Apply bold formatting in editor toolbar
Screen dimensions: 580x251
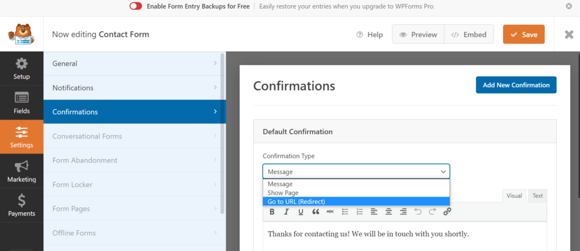click(x=272, y=212)
